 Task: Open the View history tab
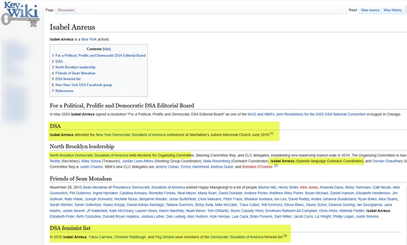[x=393, y=10]
